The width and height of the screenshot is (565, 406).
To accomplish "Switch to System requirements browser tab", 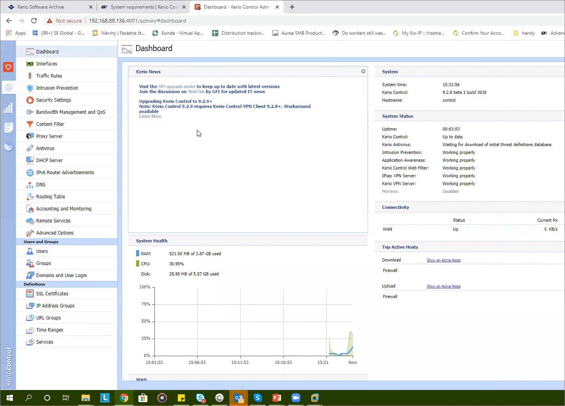I will pos(143,7).
